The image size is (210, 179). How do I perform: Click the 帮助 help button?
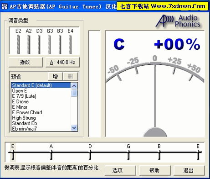[x=155, y=170]
